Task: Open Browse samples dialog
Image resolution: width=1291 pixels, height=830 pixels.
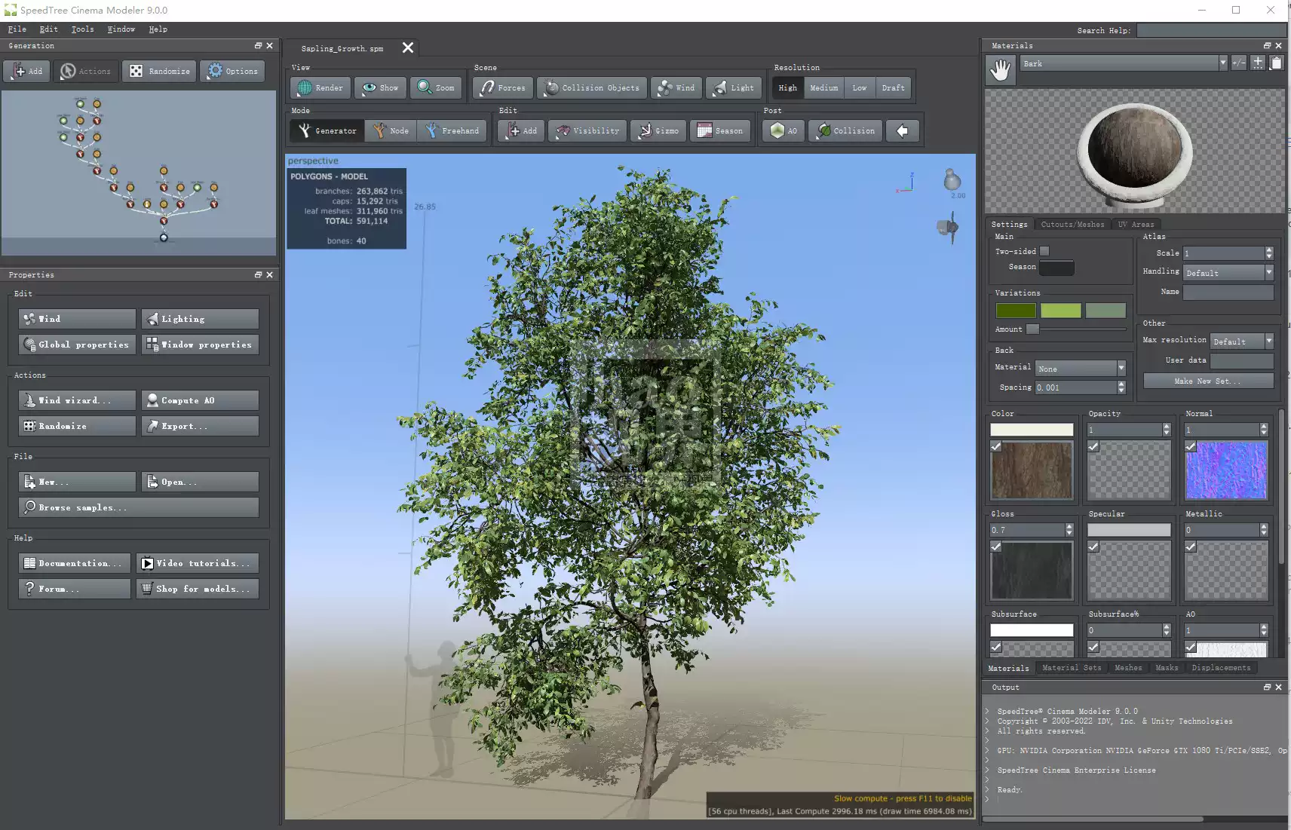Action: tap(138, 507)
